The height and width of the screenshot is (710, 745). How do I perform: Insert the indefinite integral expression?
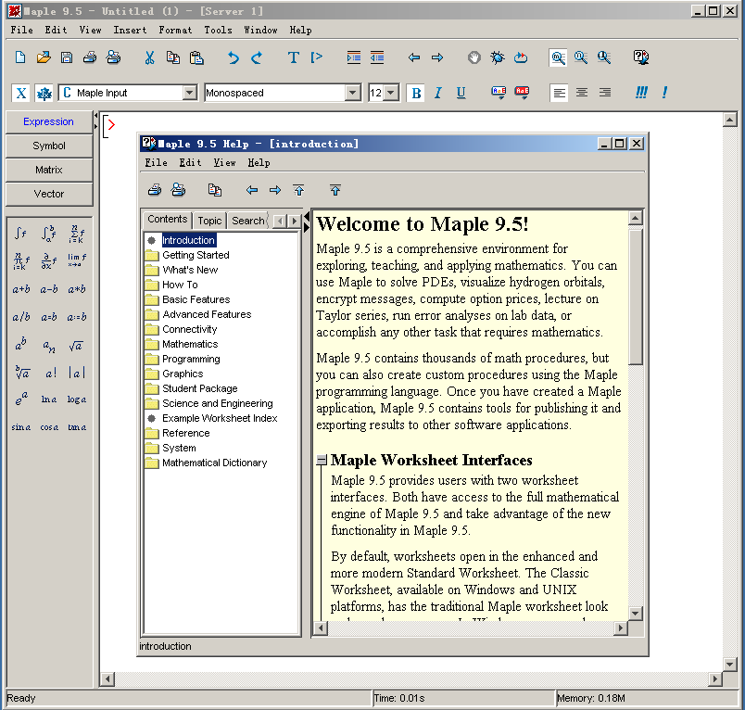point(20,233)
